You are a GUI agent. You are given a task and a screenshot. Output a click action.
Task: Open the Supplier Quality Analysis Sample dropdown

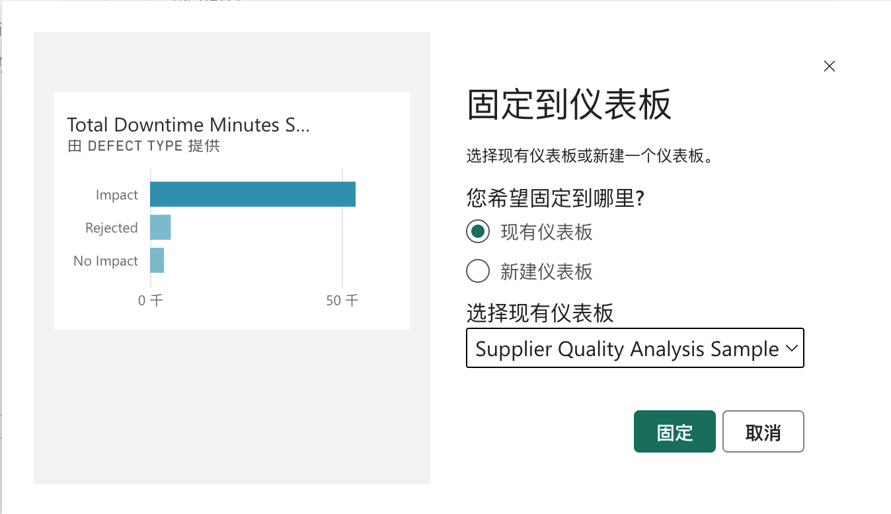(635, 348)
